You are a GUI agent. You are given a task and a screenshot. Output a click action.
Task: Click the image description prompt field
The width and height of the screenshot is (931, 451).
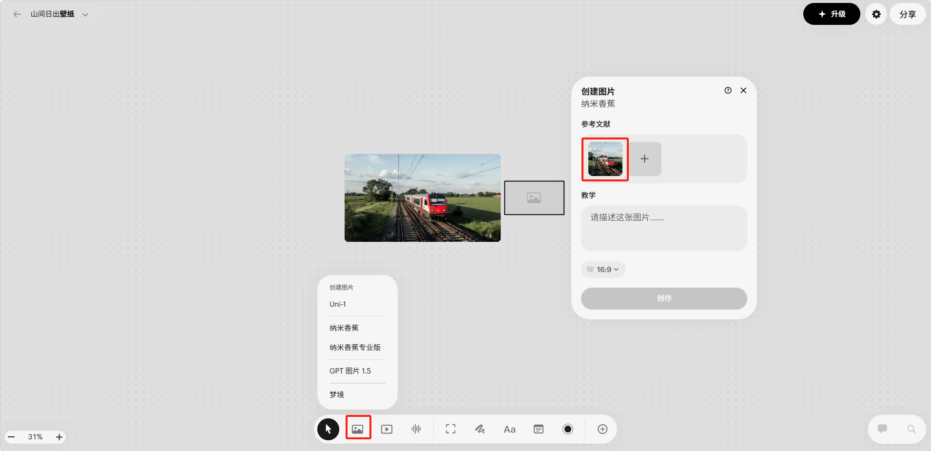(x=663, y=228)
